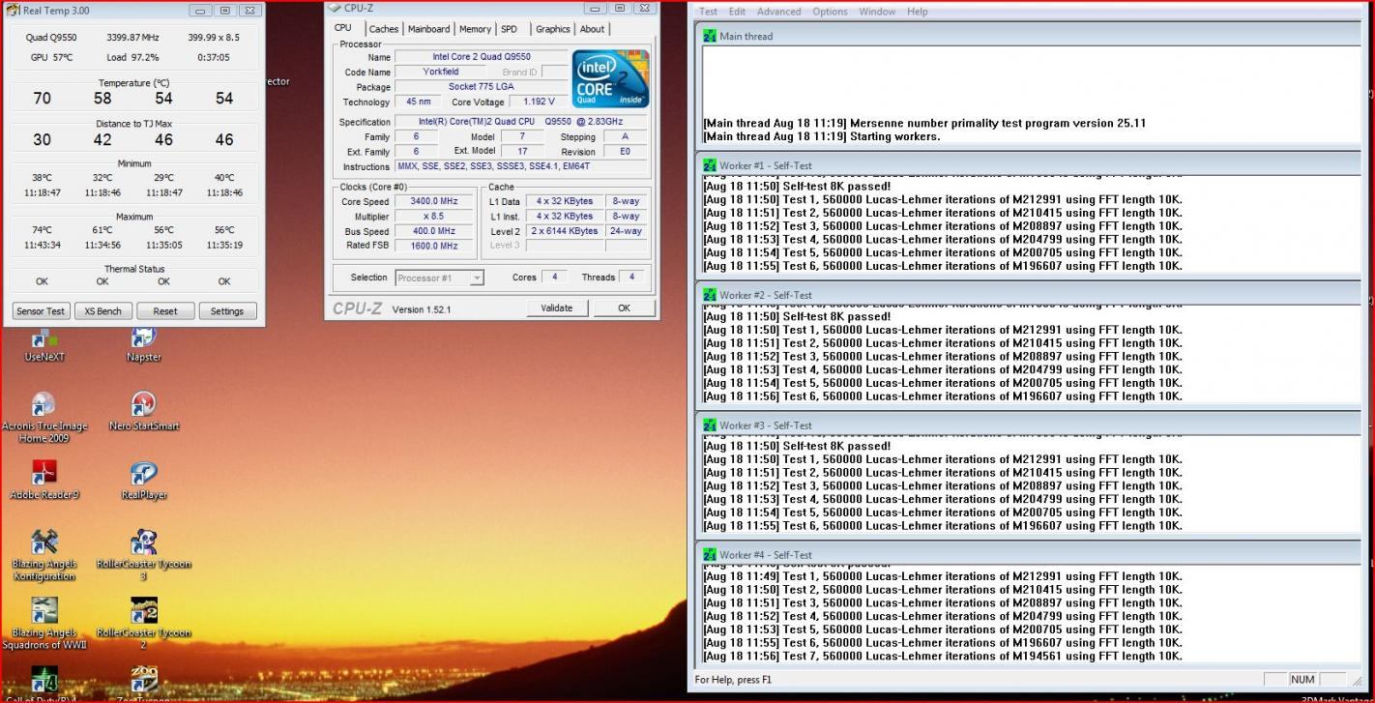Click the maximum temperature '74°C' in Real Temp
1375x703 pixels.
tap(42, 230)
